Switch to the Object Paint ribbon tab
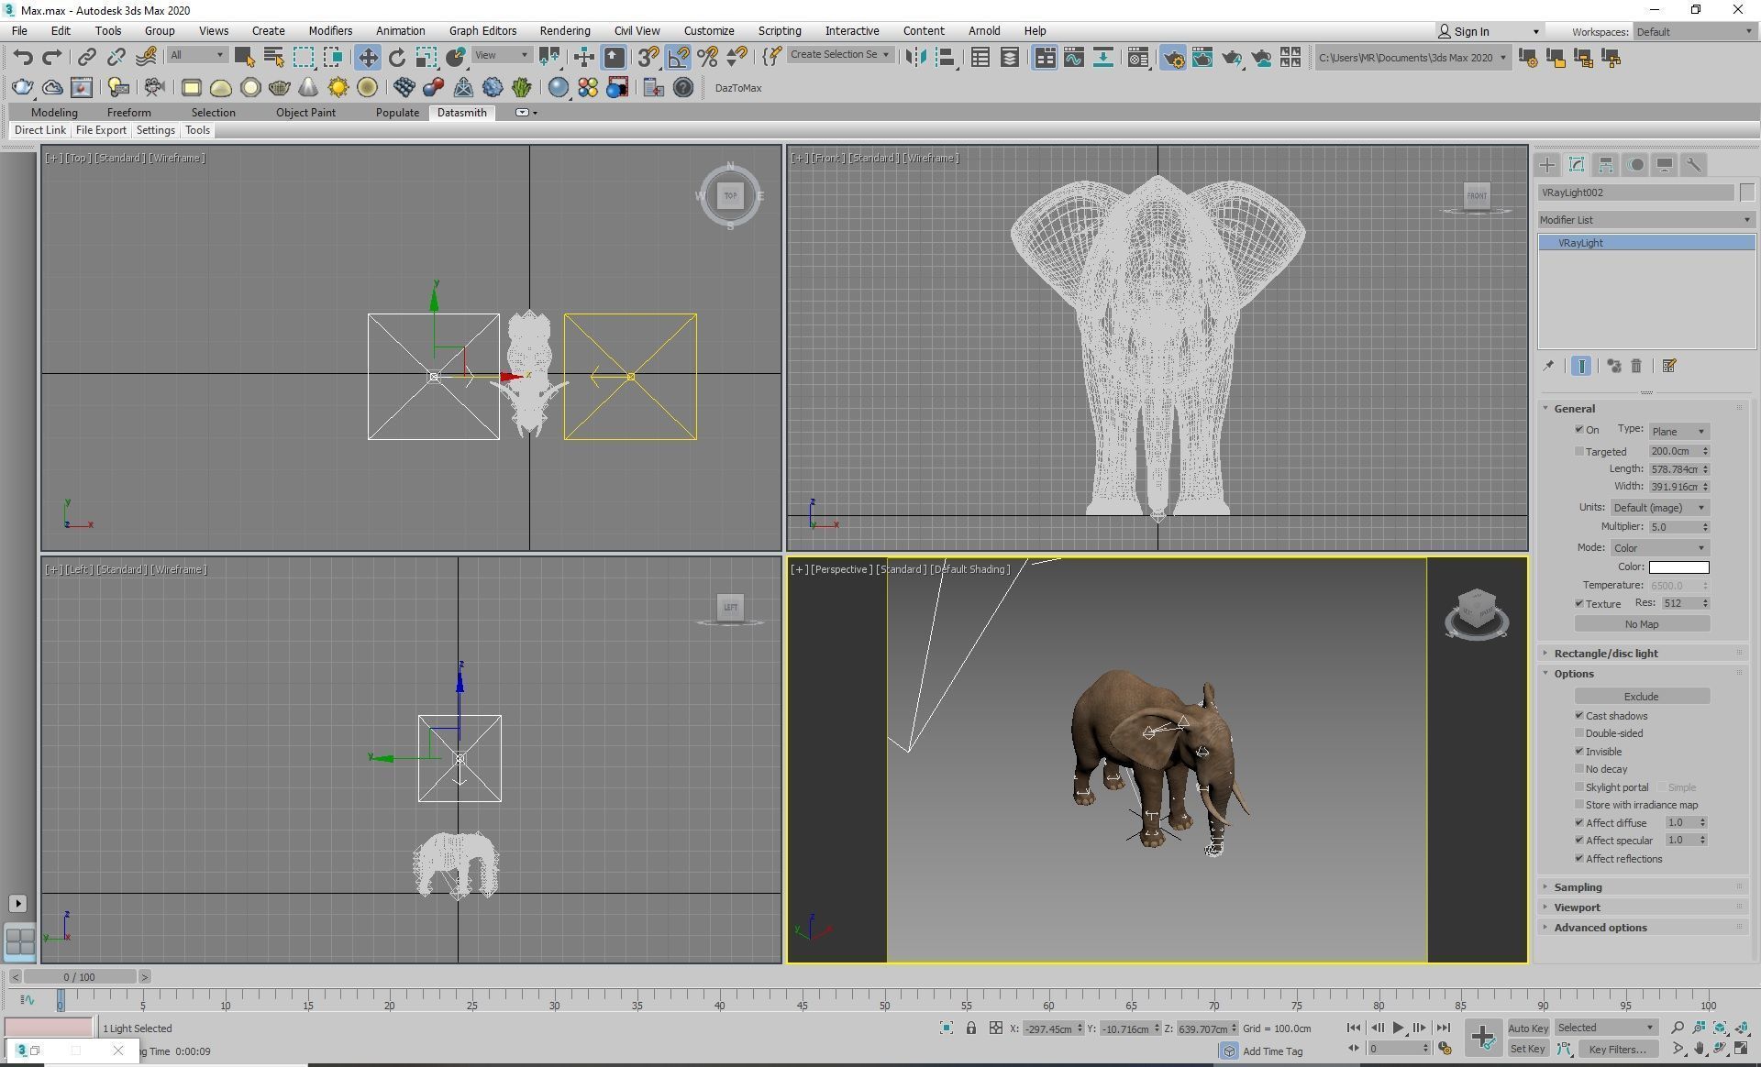1761x1067 pixels. point(305,113)
